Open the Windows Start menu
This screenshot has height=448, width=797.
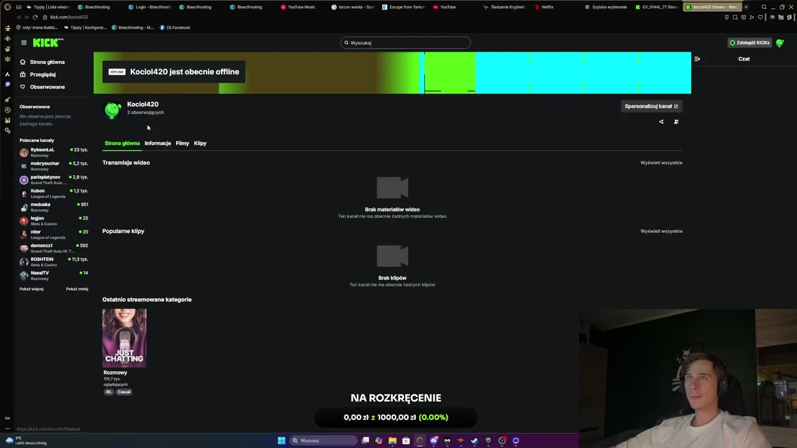(281, 441)
